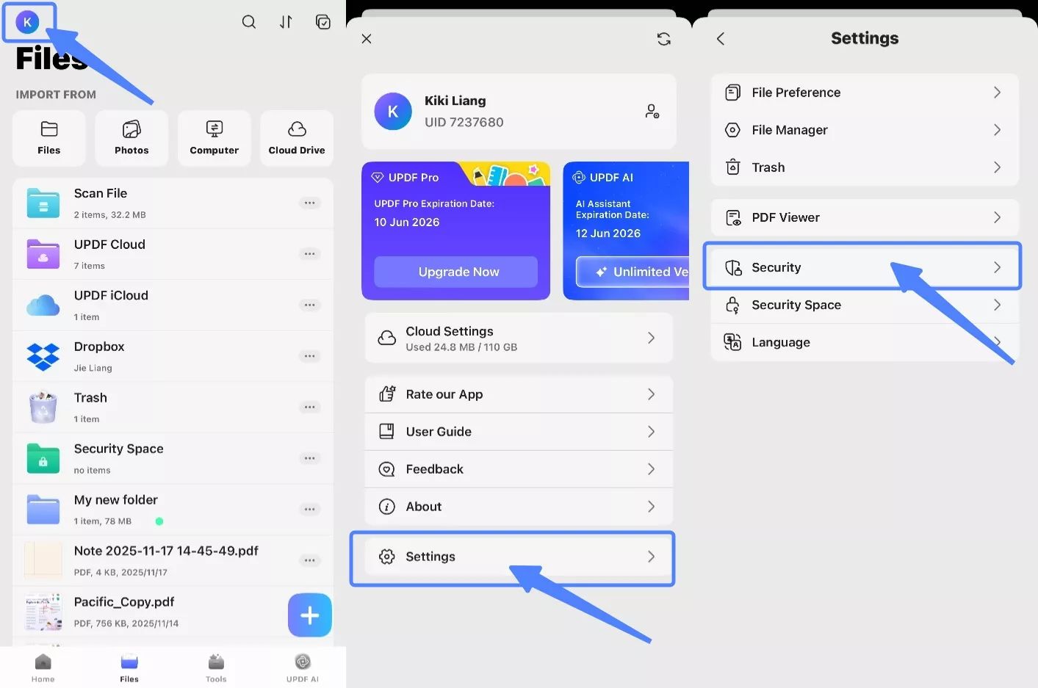Tap the sync icon in the profile panel
1038x688 pixels.
click(x=663, y=38)
